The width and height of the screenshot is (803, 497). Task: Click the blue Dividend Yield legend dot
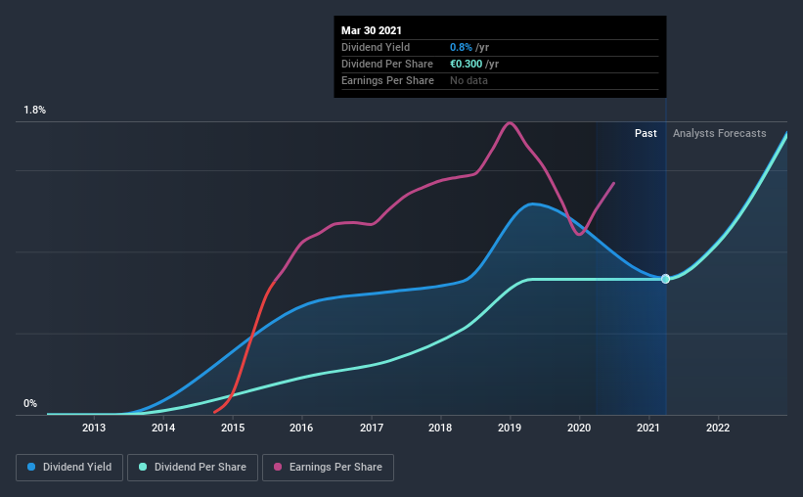pyautogui.click(x=31, y=467)
